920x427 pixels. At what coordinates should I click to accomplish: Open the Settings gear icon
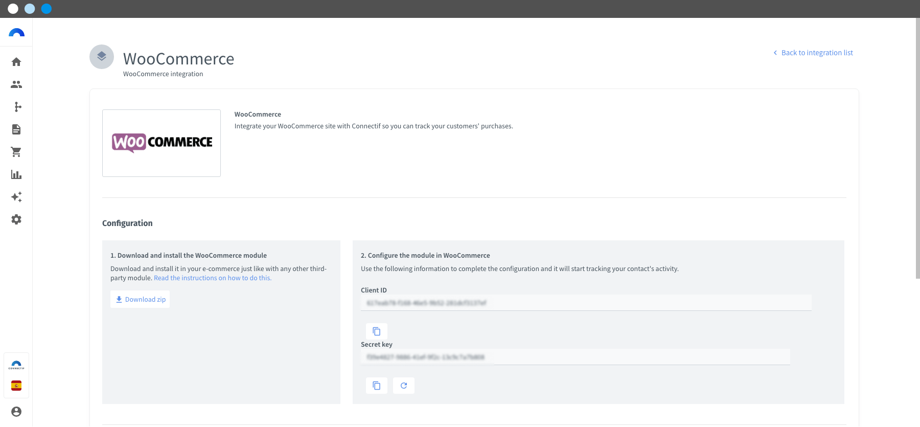(x=16, y=219)
